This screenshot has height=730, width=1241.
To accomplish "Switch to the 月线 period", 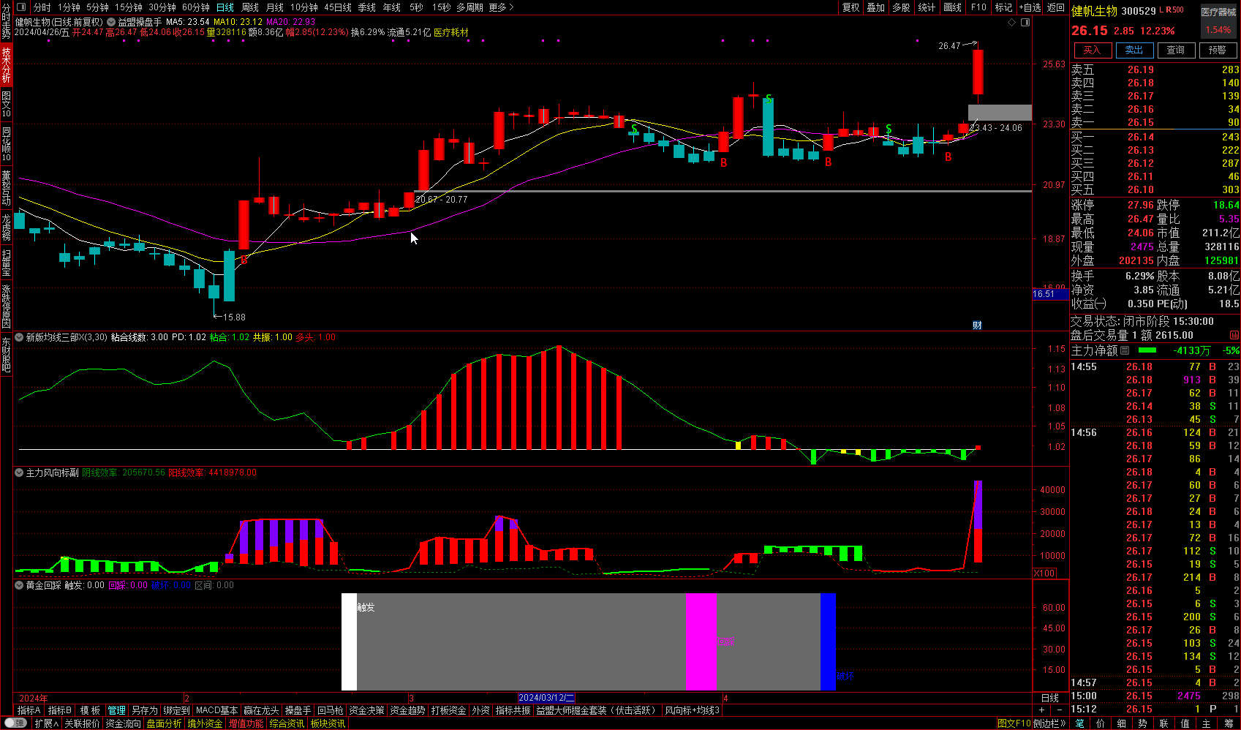I will [275, 7].
